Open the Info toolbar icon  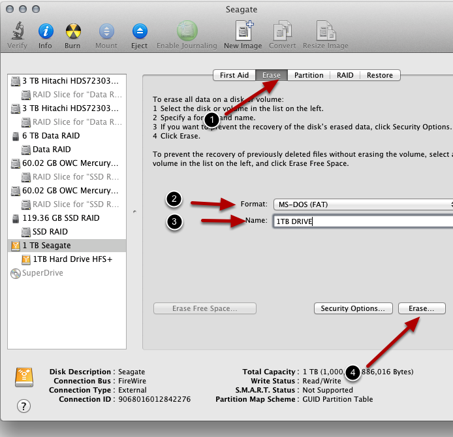45,31
